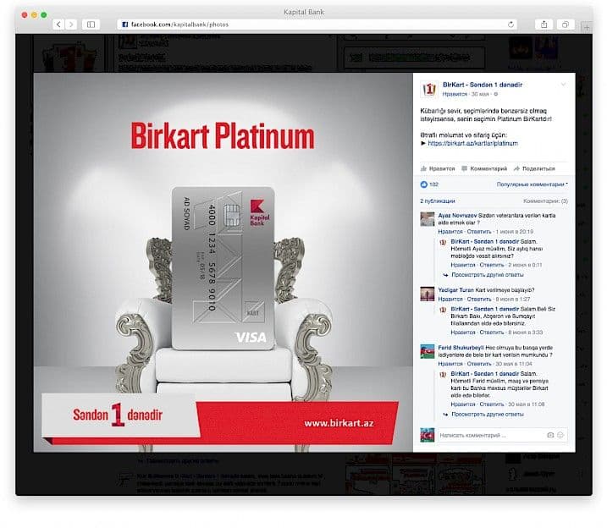This screenshot has width=607, height=528.
Task: Click Нравится like button under post
Action: (x=438, y=168)
